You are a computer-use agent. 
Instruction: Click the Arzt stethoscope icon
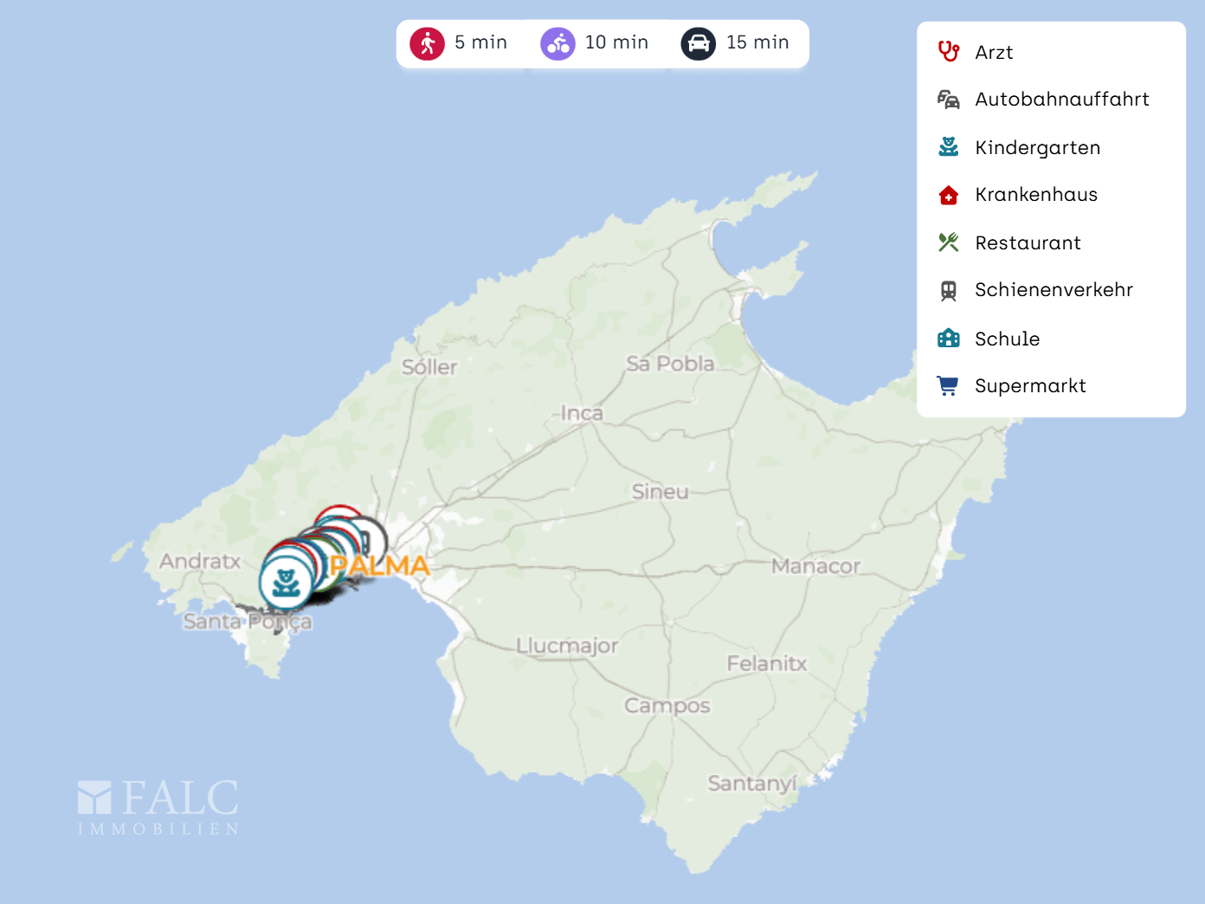pyautogui.click(x=949, y=52)
